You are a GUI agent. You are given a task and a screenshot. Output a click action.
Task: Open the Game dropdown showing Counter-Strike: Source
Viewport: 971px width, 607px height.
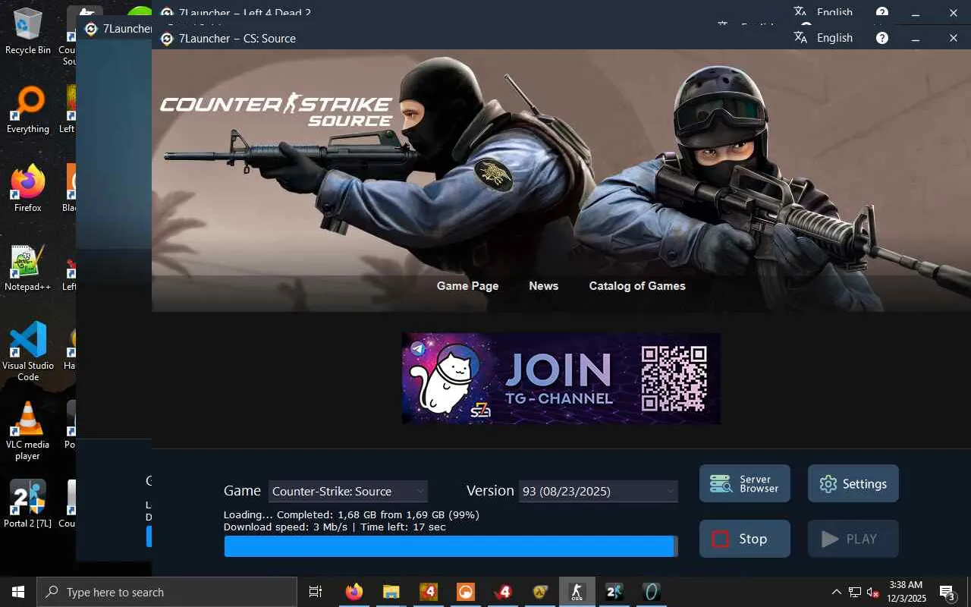(x=348, y=491)
